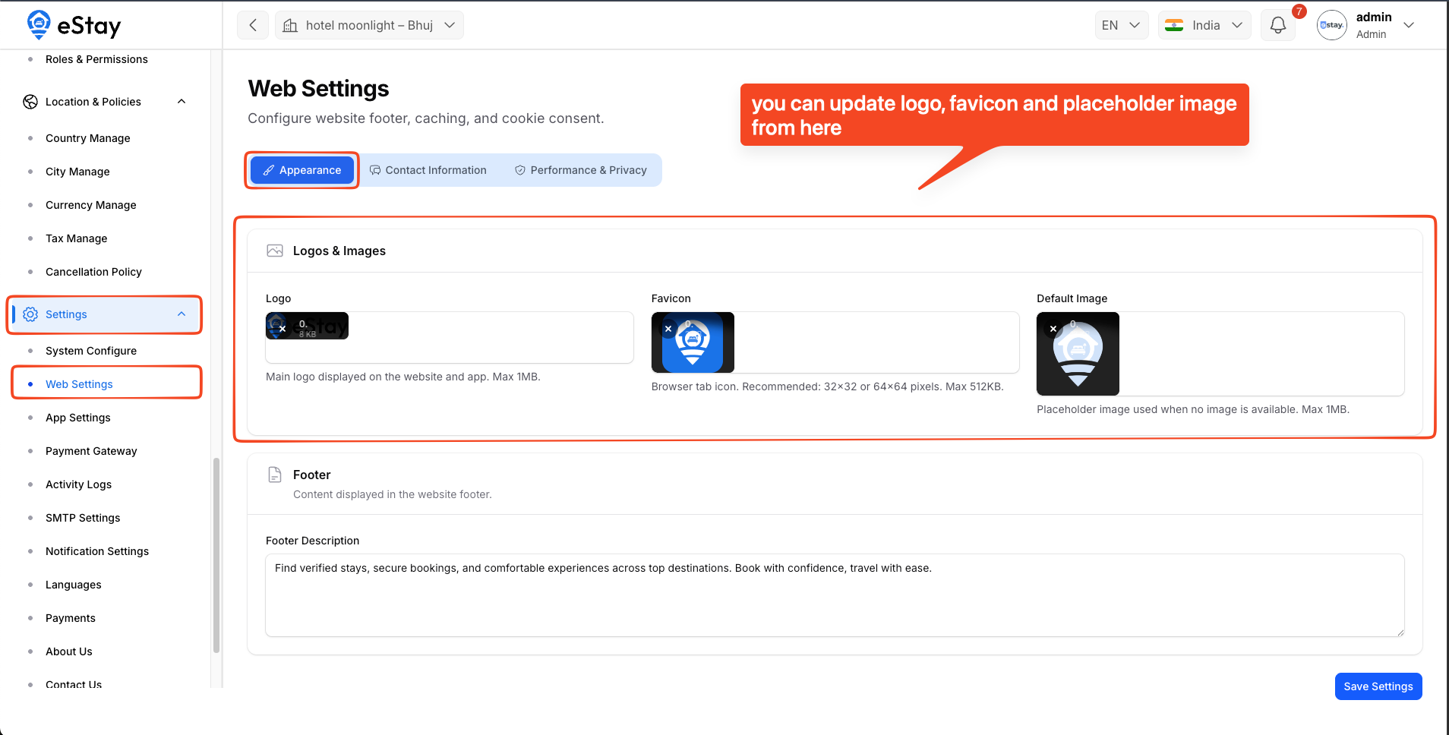The width and height of the screenshot is (1449, 735).
Task: Click the Default Image upload area
Action: (x=1220, y=354)
